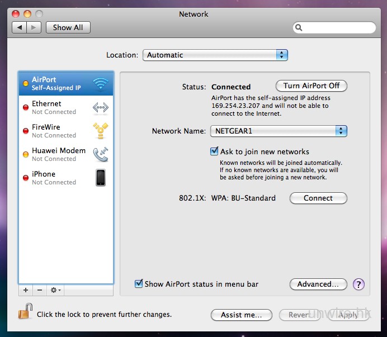The image size is (387, 337).
Task: Click the Huawei Modem phone icon
Action: tap(100, 154)
